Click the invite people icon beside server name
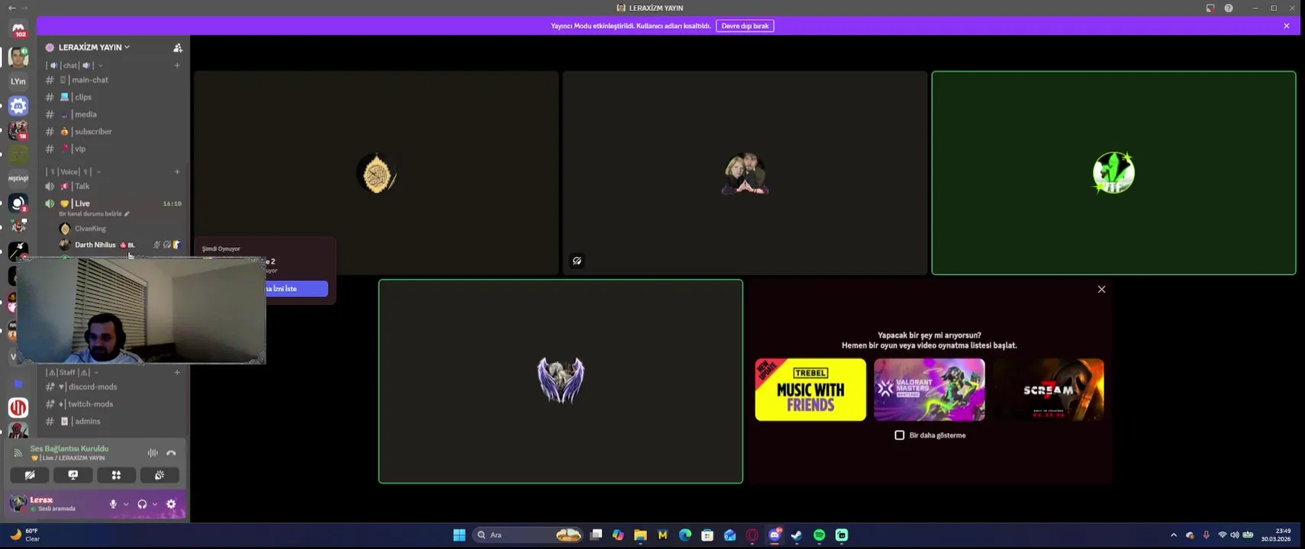 [x=178, y=47]
